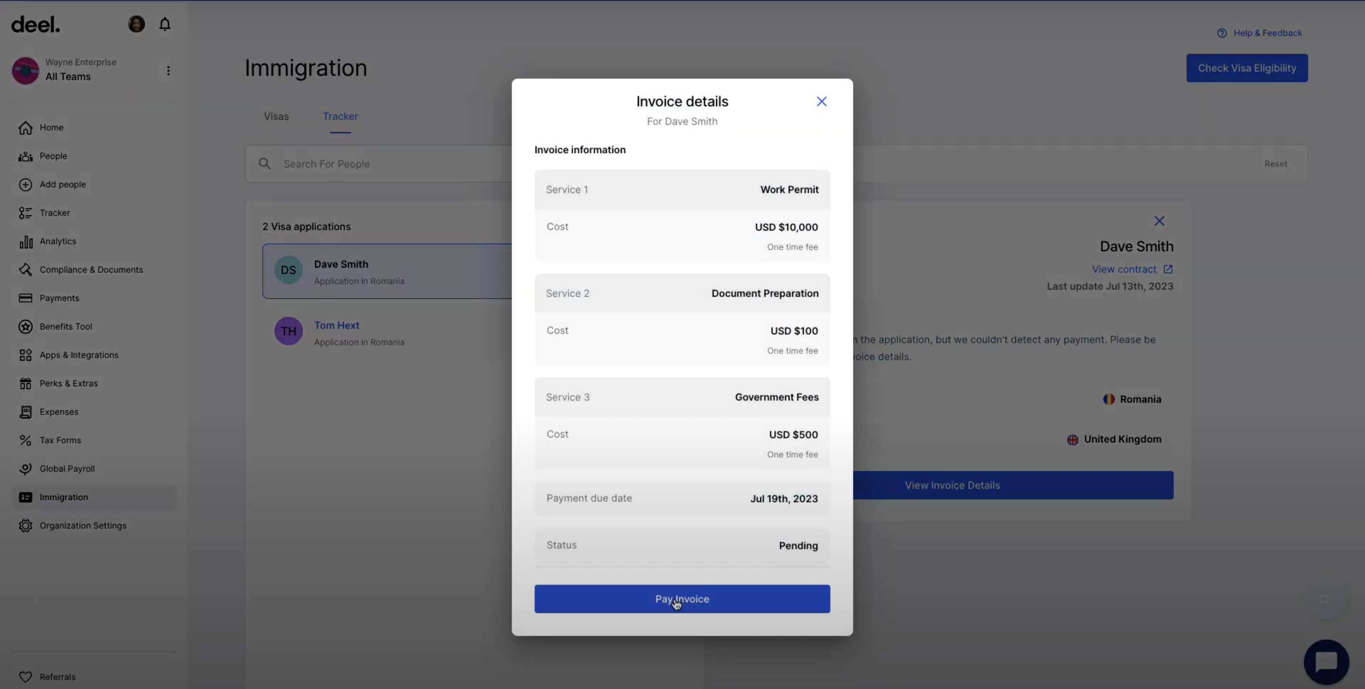This screenshot has height=689, width=1365.
Task: Click the Help question mark icon
Action: [1221, 33]
